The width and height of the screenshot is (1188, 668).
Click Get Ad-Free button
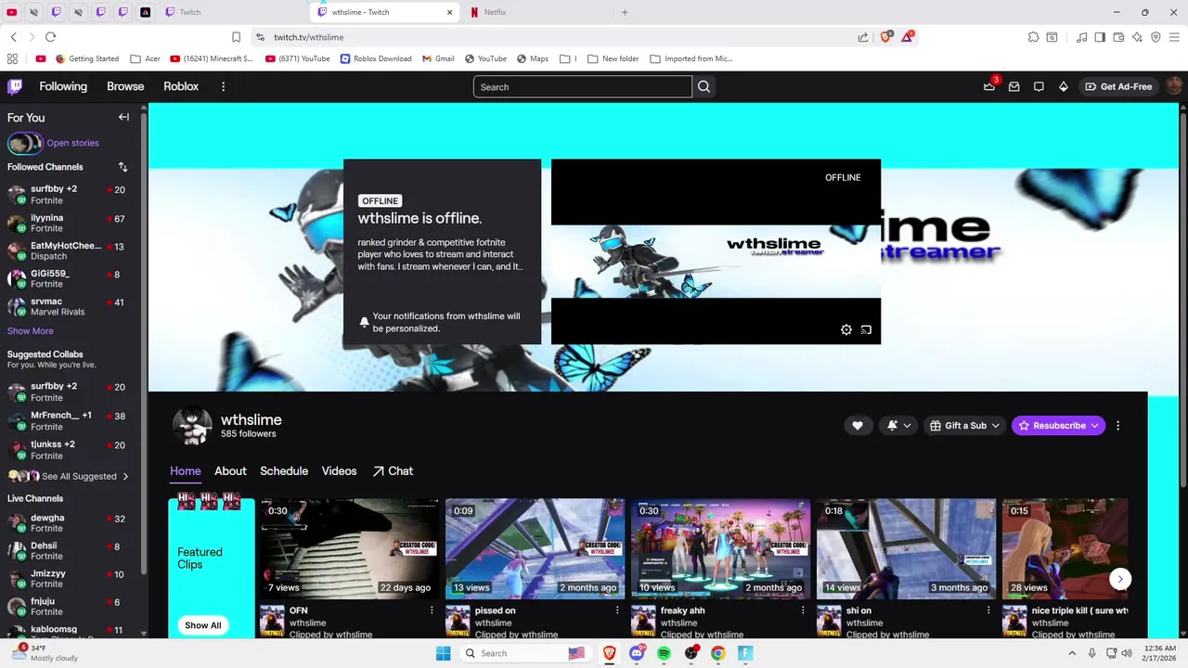click(1118, 86)
